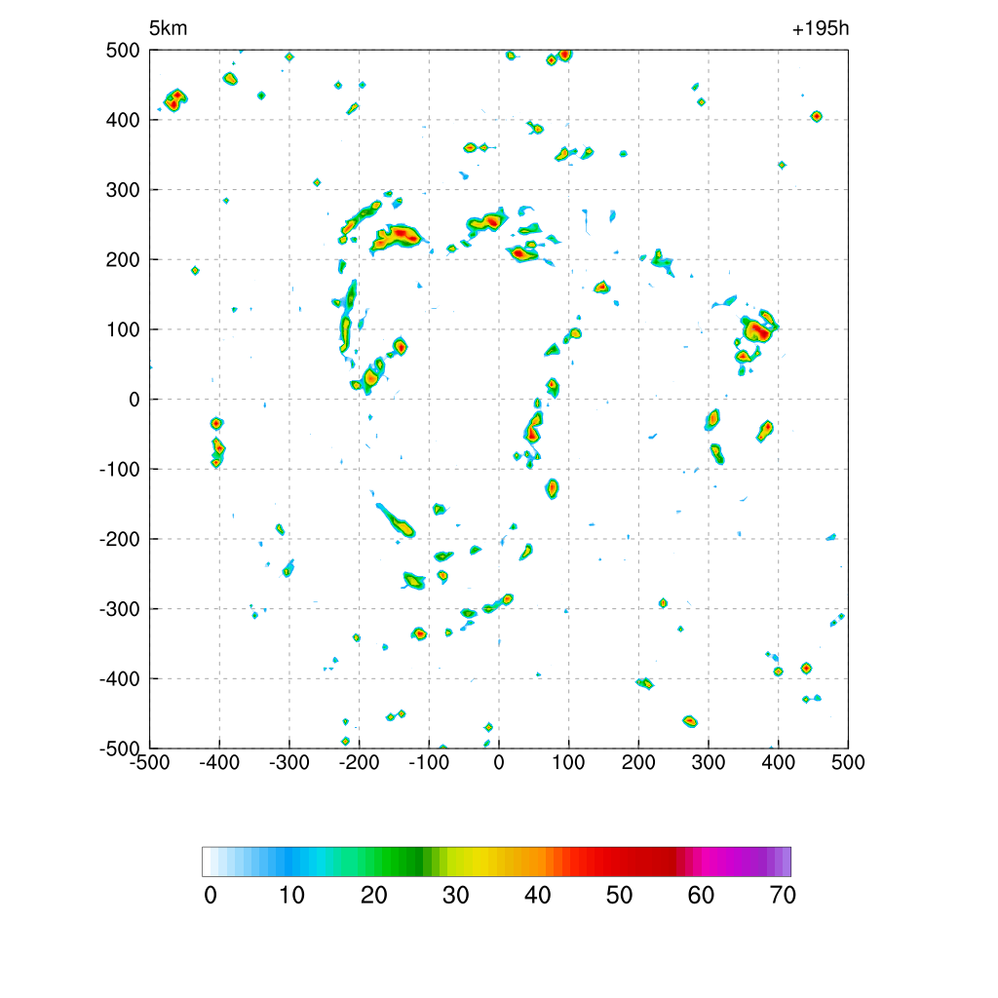Click the colorbar label "10"
The height and width of the screenshot is (998, 998).
pos(292,896)
